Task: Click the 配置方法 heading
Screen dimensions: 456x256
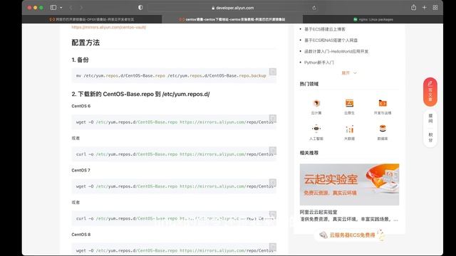Action: tap(85, 43)
